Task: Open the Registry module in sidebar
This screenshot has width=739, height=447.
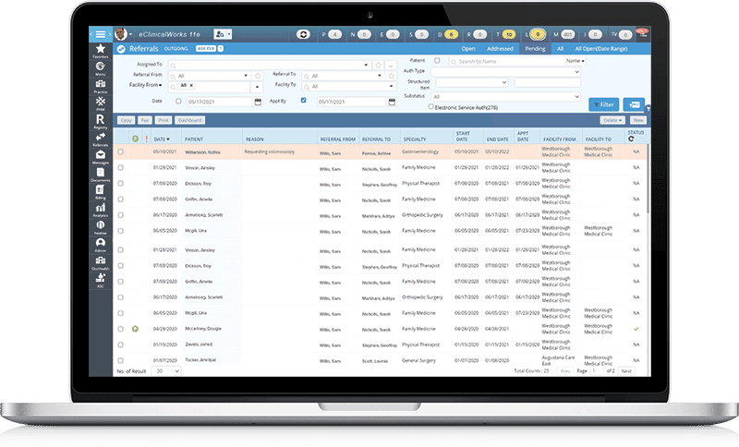Action: [101, 121]
